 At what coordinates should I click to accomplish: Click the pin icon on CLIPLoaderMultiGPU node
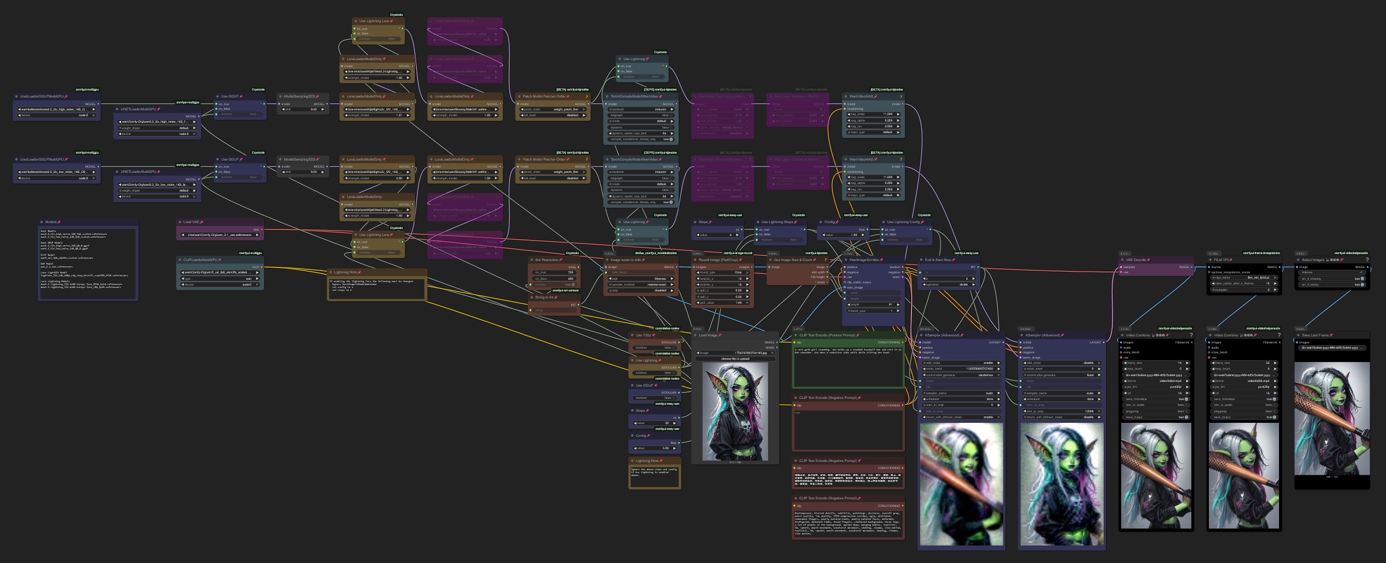point(220,260)
